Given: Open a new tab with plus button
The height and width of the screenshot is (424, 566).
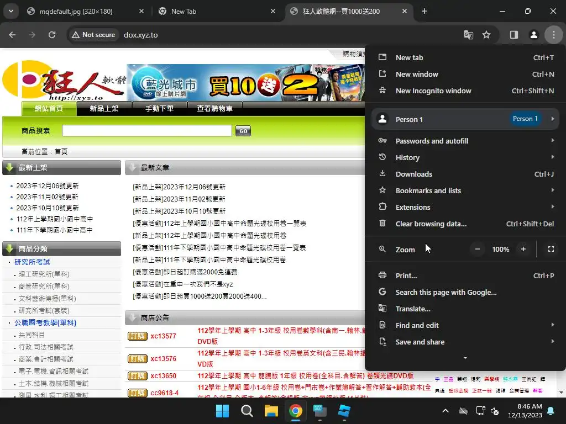Looking at the screenshot, I should pos(424,11).
